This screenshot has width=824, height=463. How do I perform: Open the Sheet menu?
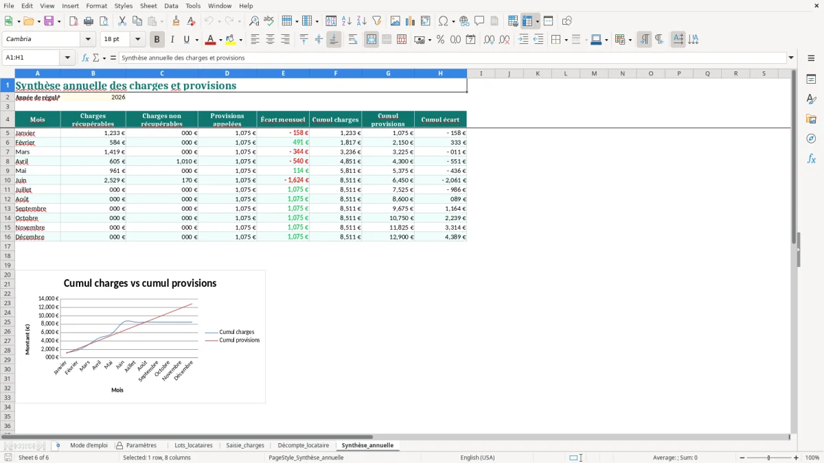pos(148,5)
